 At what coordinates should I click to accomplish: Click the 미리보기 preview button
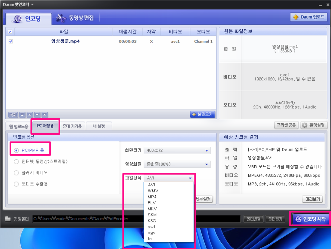tap(312, 199)
